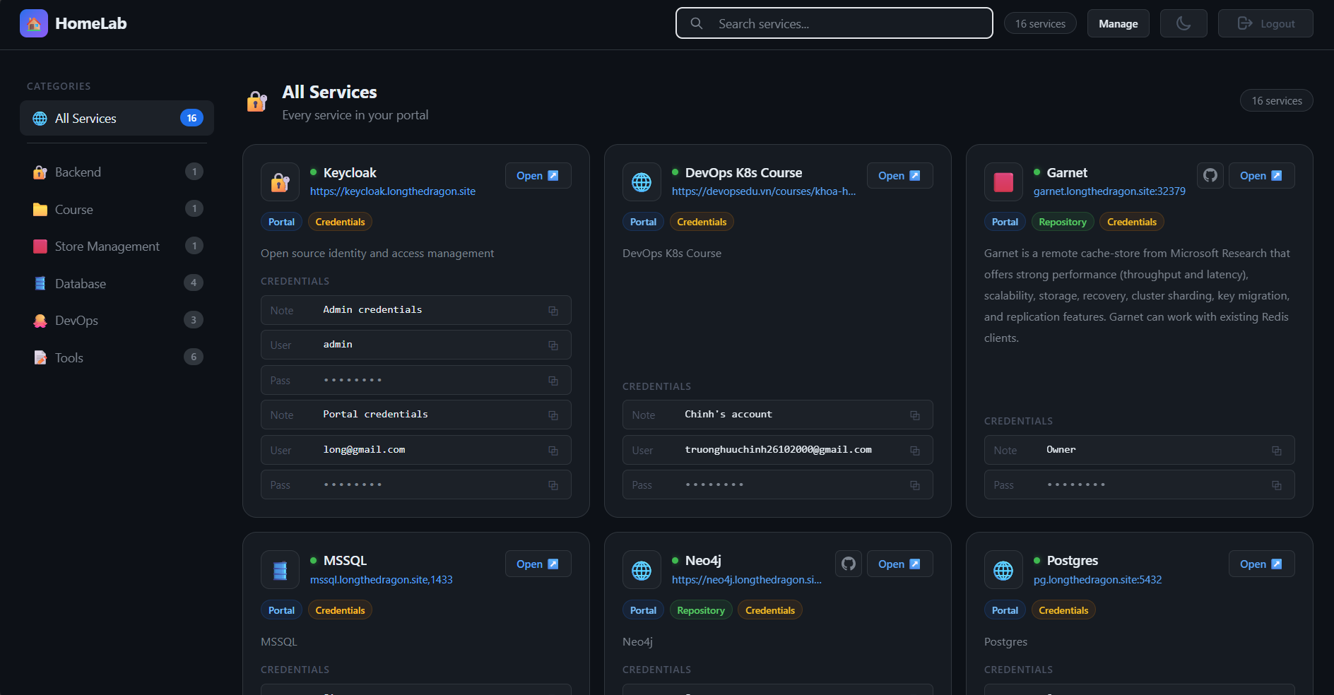
Task: Select All Services category
Action: pyautogui.click(x=117, y=118)
